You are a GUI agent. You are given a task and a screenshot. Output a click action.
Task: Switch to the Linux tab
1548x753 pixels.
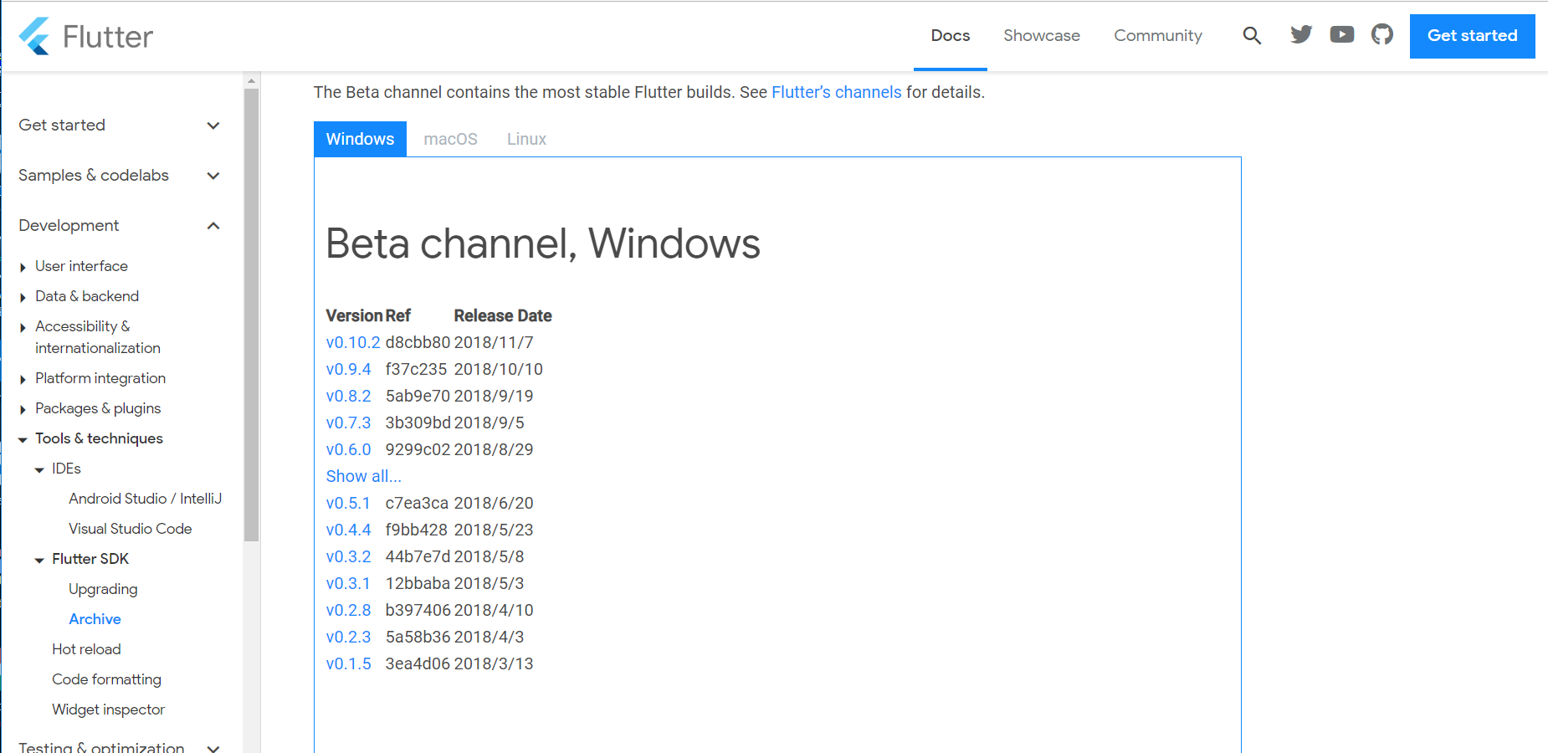(x=526, y=139)
